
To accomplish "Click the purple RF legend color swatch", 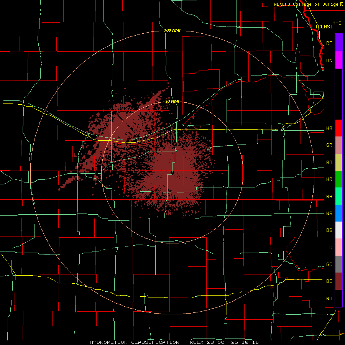I will [338, 43].
